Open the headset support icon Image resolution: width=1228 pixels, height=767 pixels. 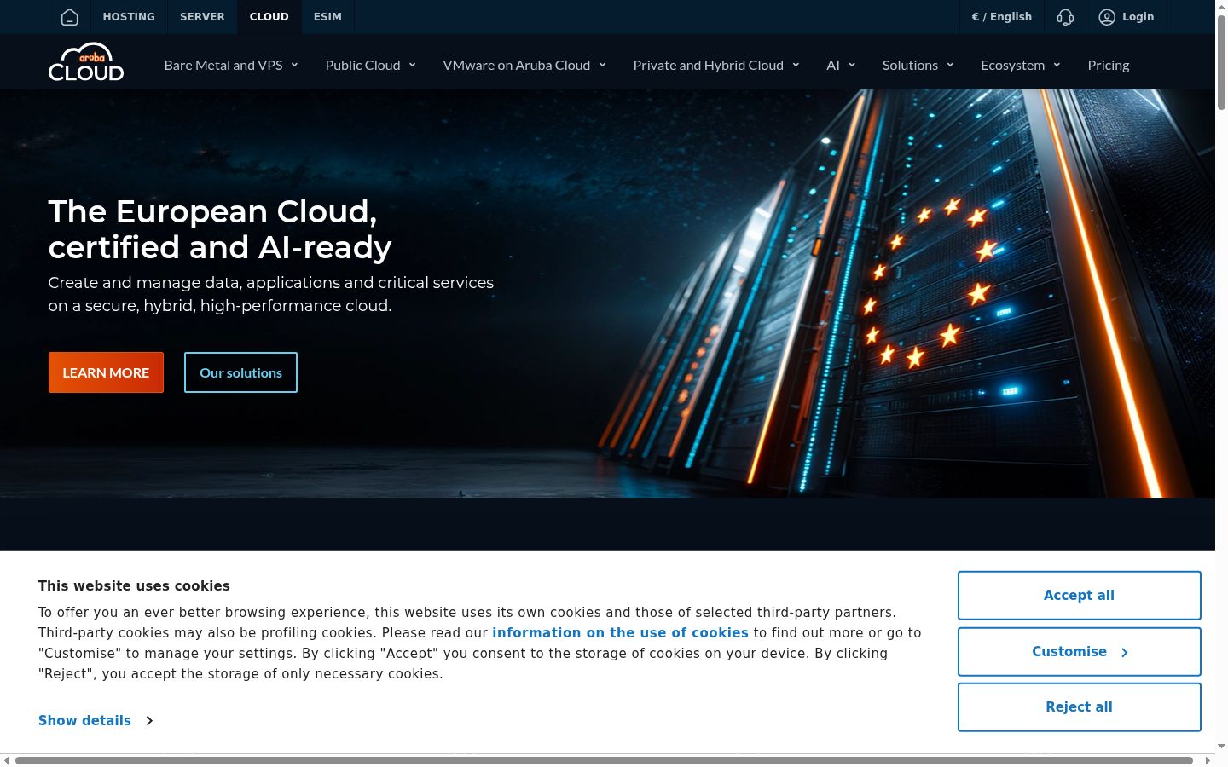[1065, 17]
